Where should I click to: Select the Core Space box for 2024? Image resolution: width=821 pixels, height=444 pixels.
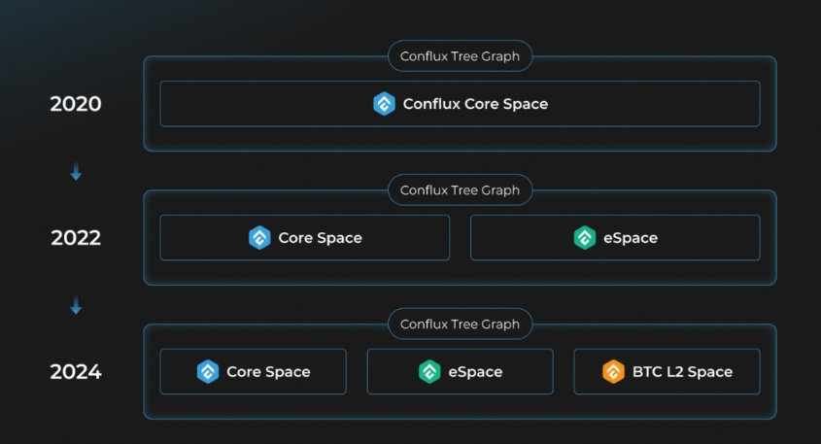253,372
